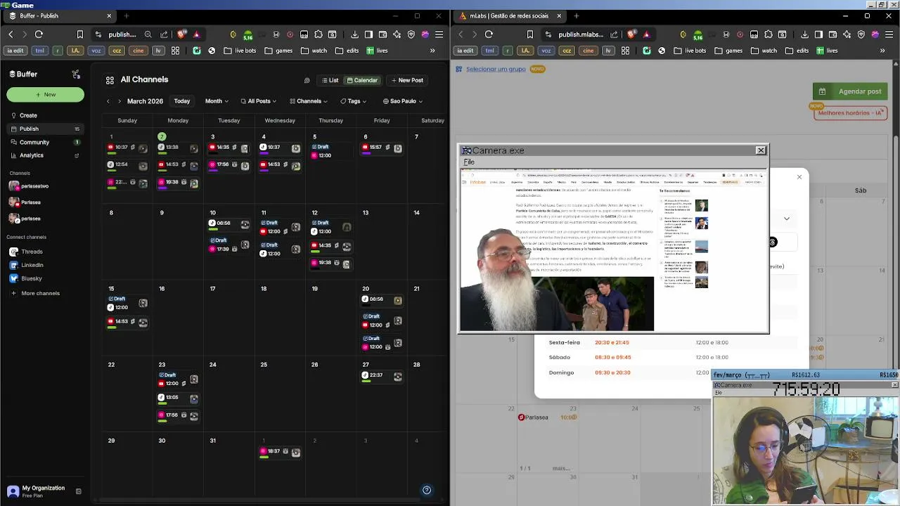900x506 pixels.
Task: Switch to the Buffer - Publish tab
Action: (59, 15)
